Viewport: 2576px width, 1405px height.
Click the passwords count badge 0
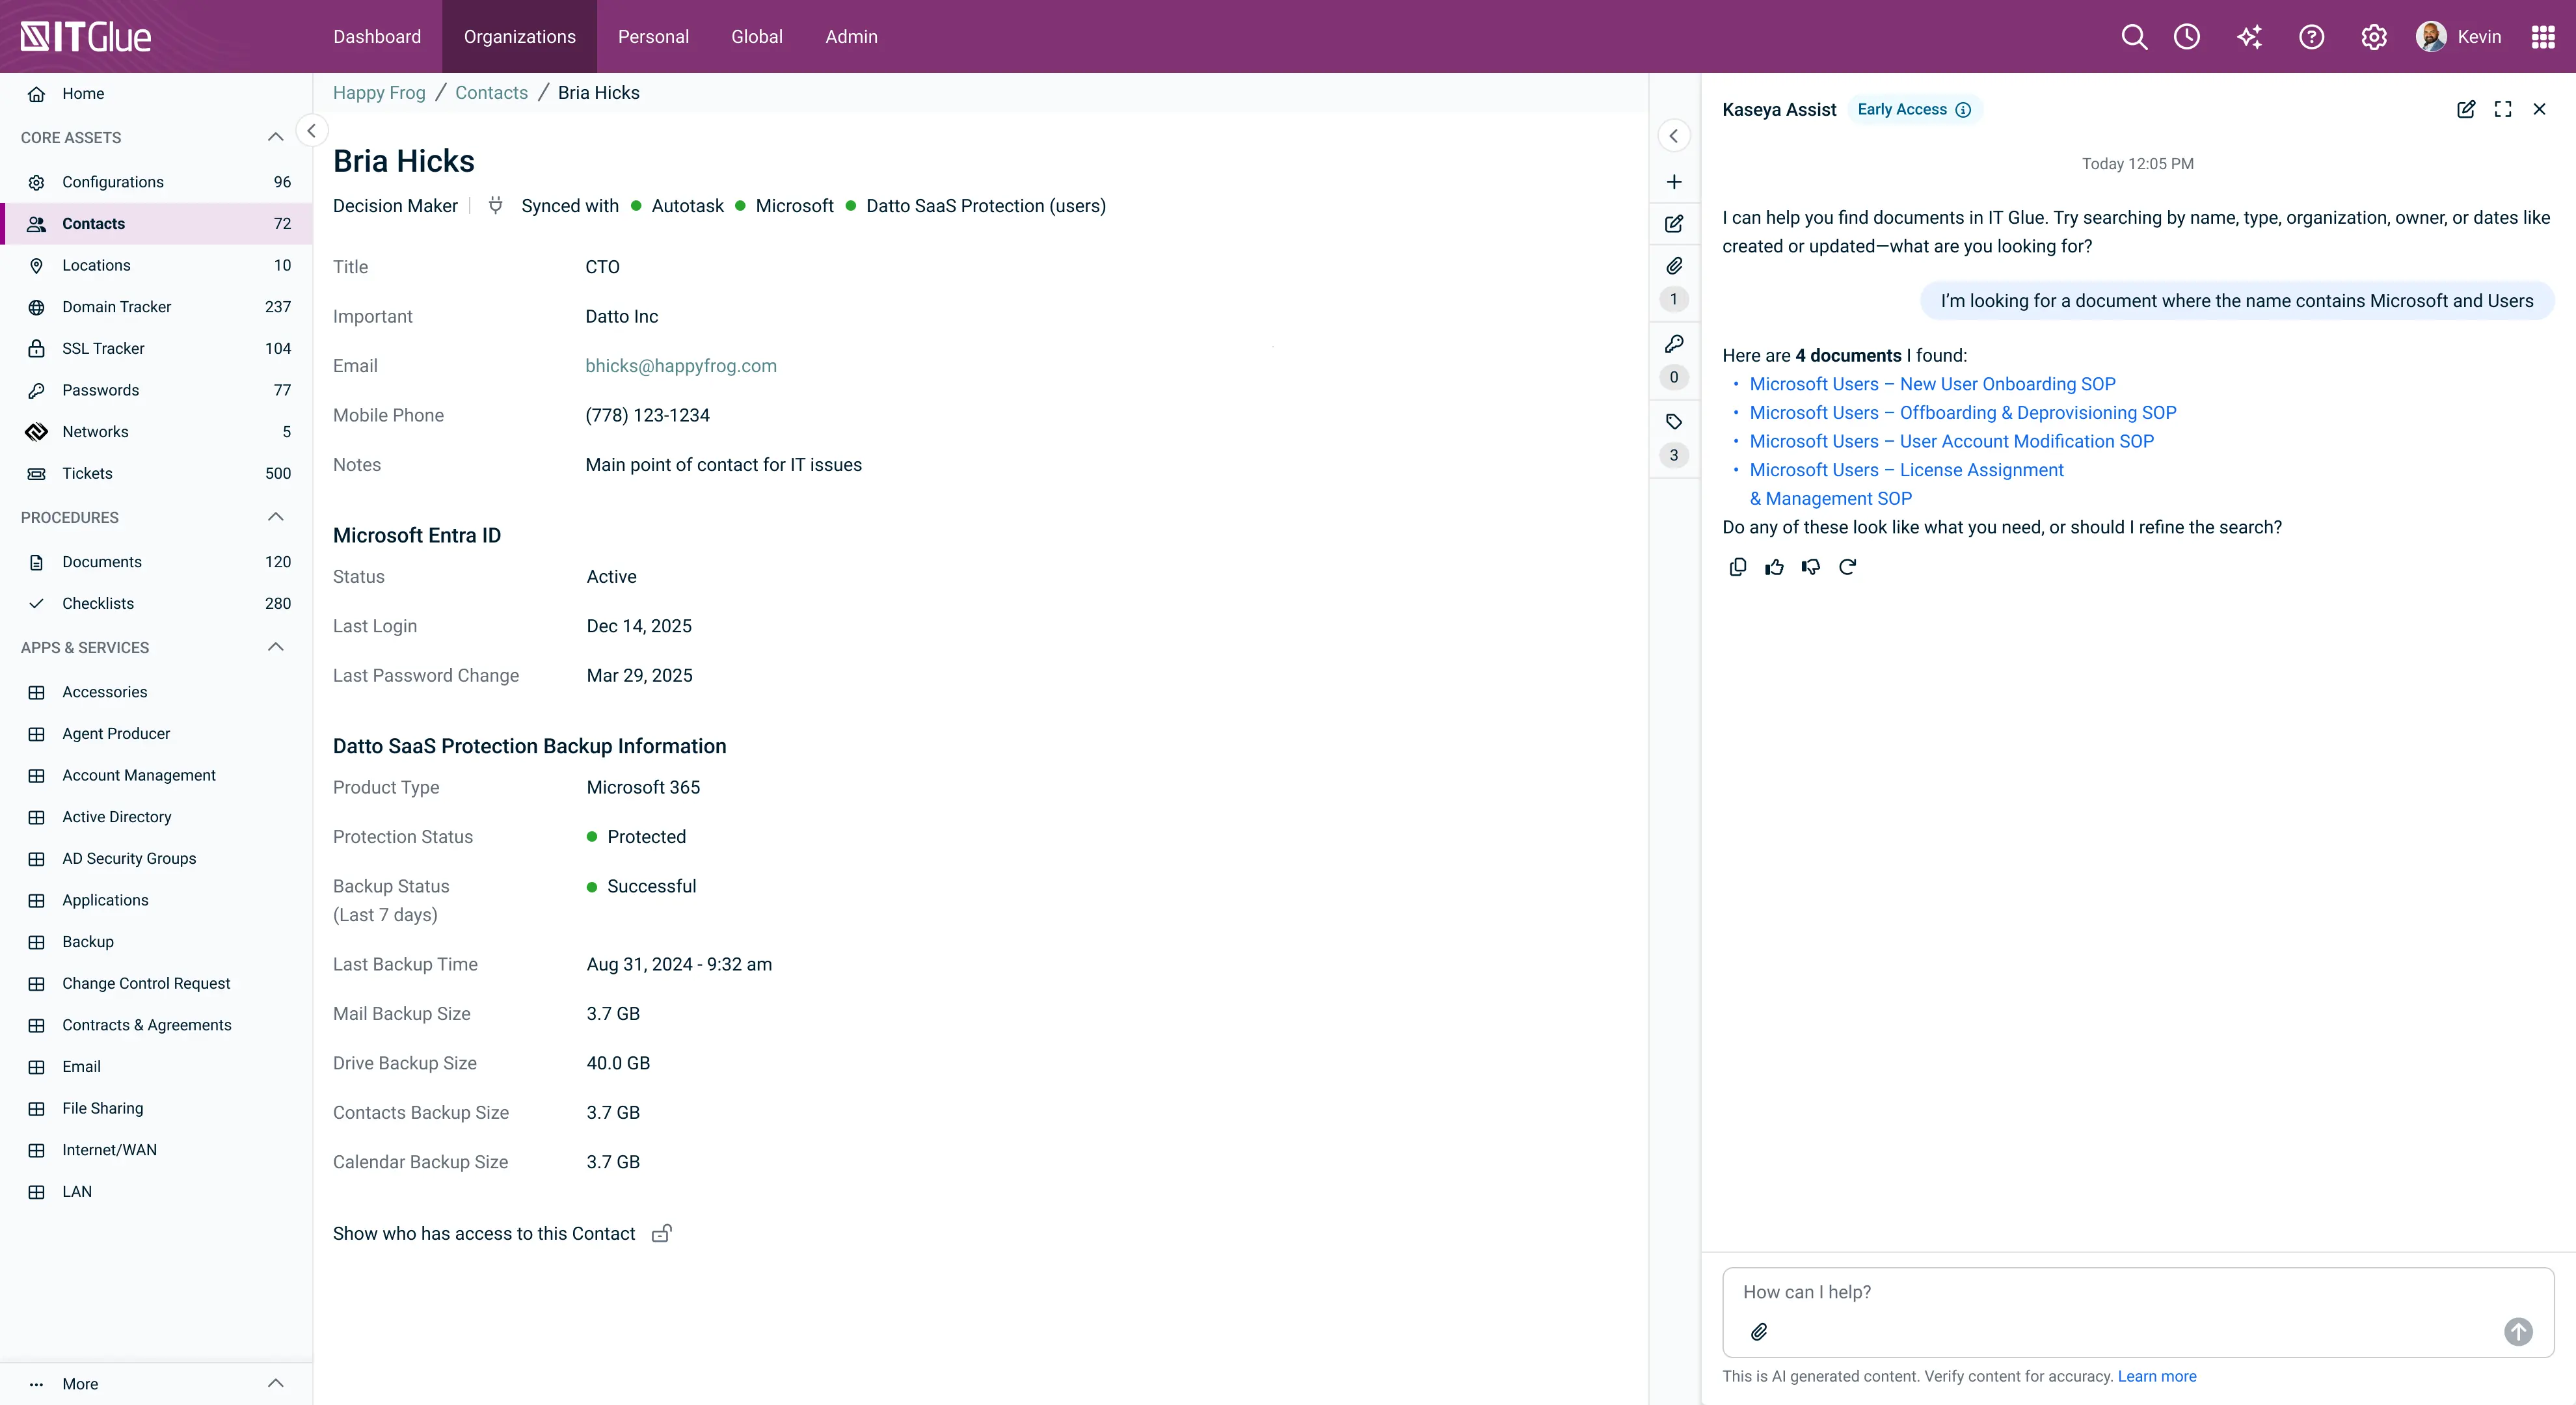pos(1674,377)
